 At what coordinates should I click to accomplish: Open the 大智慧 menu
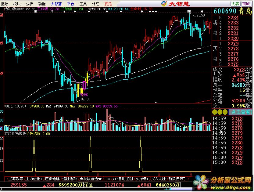(56, 4)
